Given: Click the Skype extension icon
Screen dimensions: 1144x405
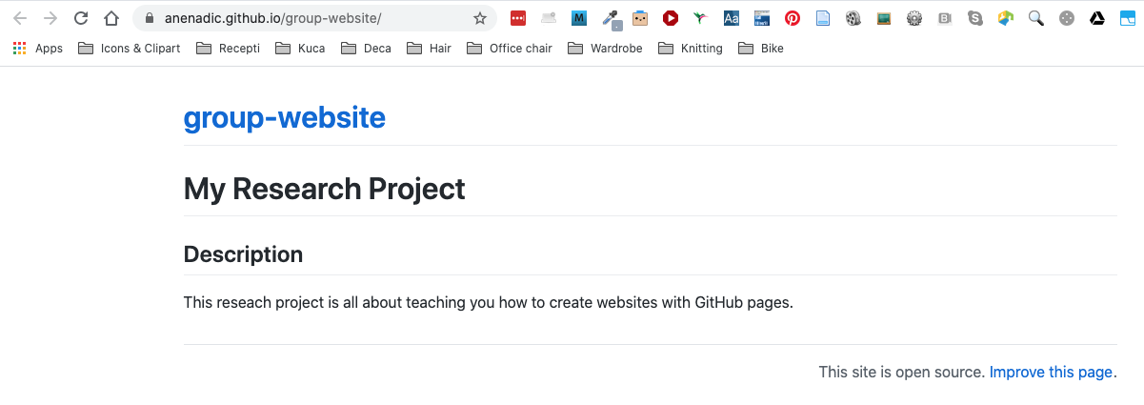Looking at the screenshot, I should 974,18.
